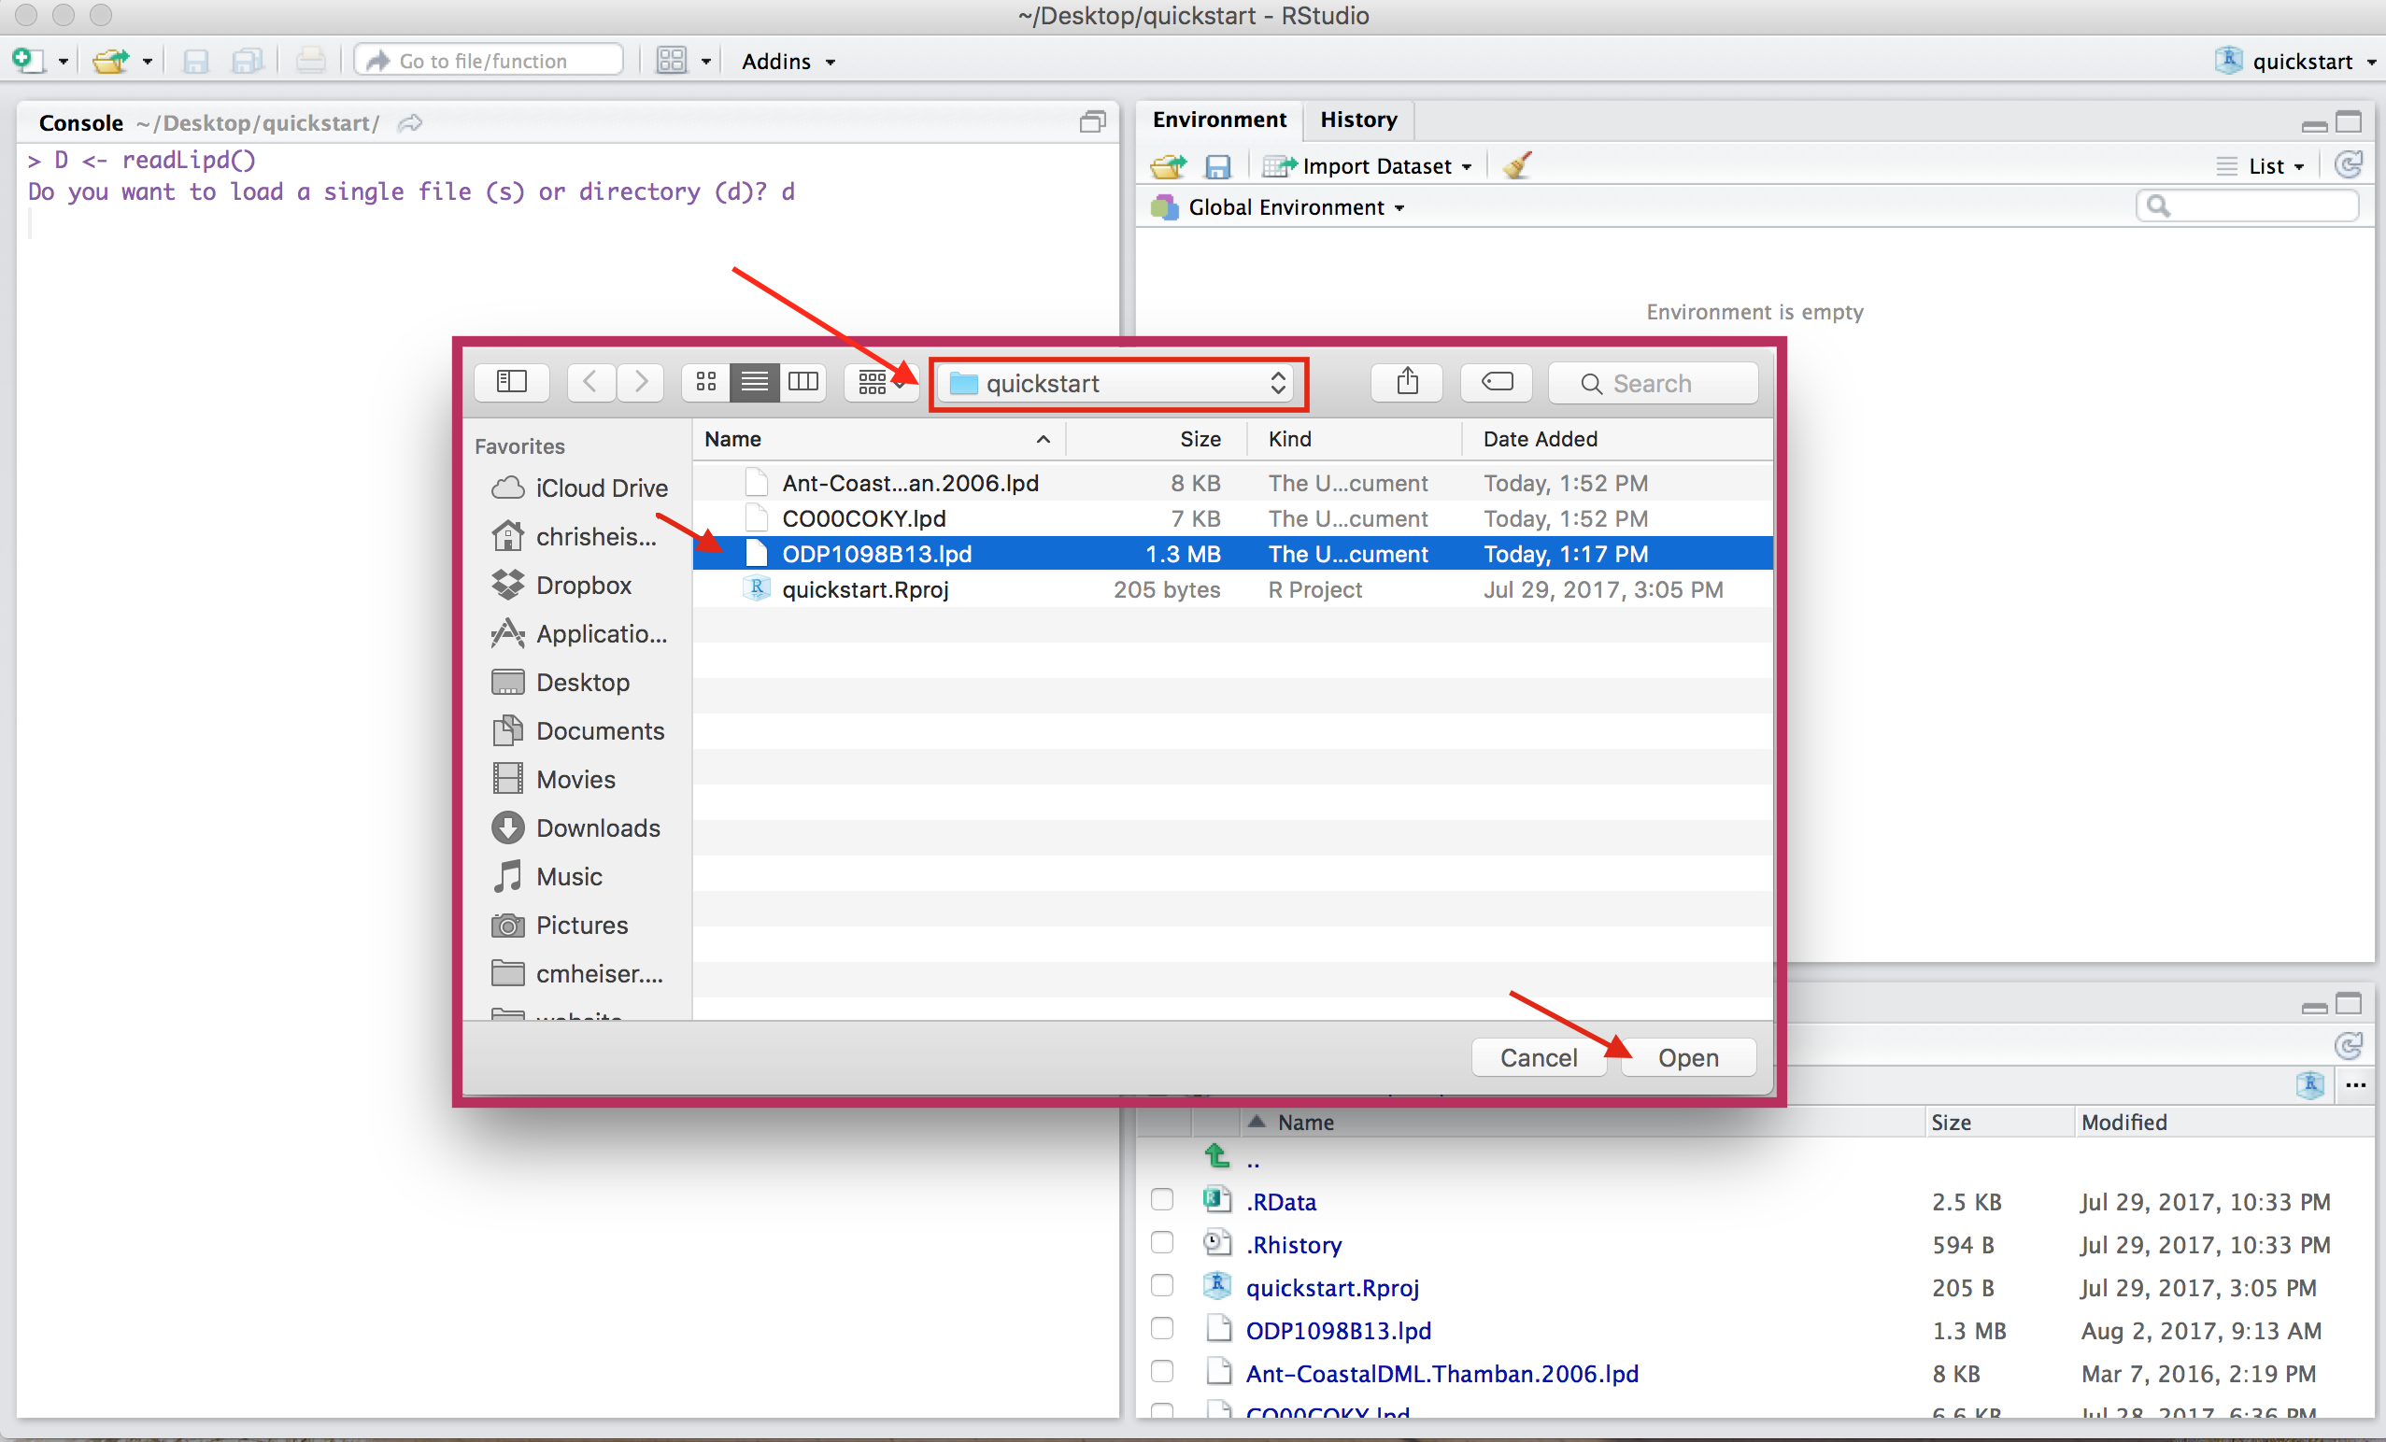The height and width of the screenshot is (1442, 2386).
Task: Open .RData link in Files pane
Action: (1280, 1202)
